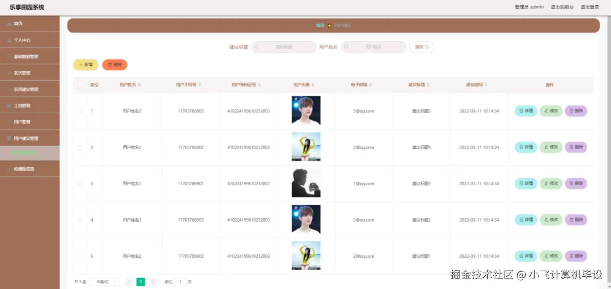The image size is (611, 289).
Task: Check the box for row index 1
Action: [80, 111]
